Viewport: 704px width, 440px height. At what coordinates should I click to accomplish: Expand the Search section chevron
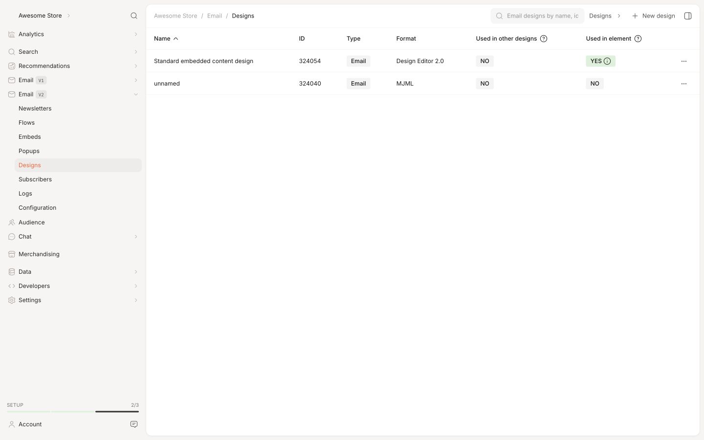click(x=136, y=52)
